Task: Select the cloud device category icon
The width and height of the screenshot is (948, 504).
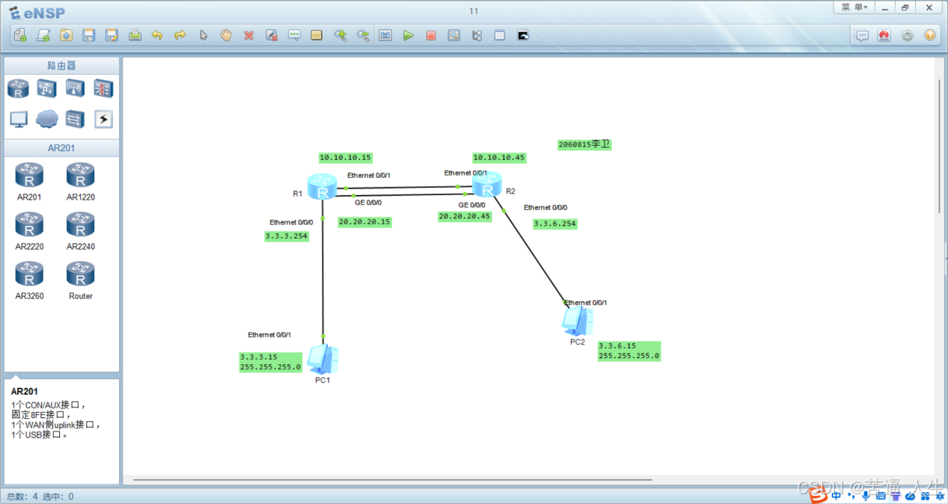Action: (46, 119)
